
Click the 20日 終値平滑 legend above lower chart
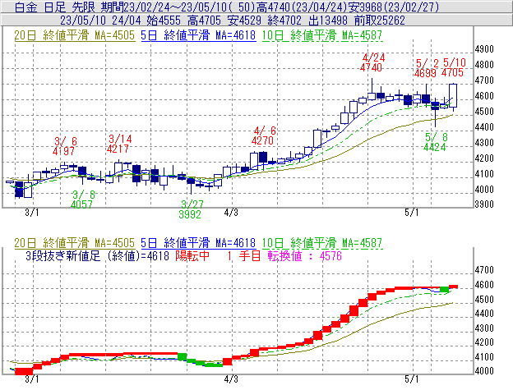click(75, 243)
